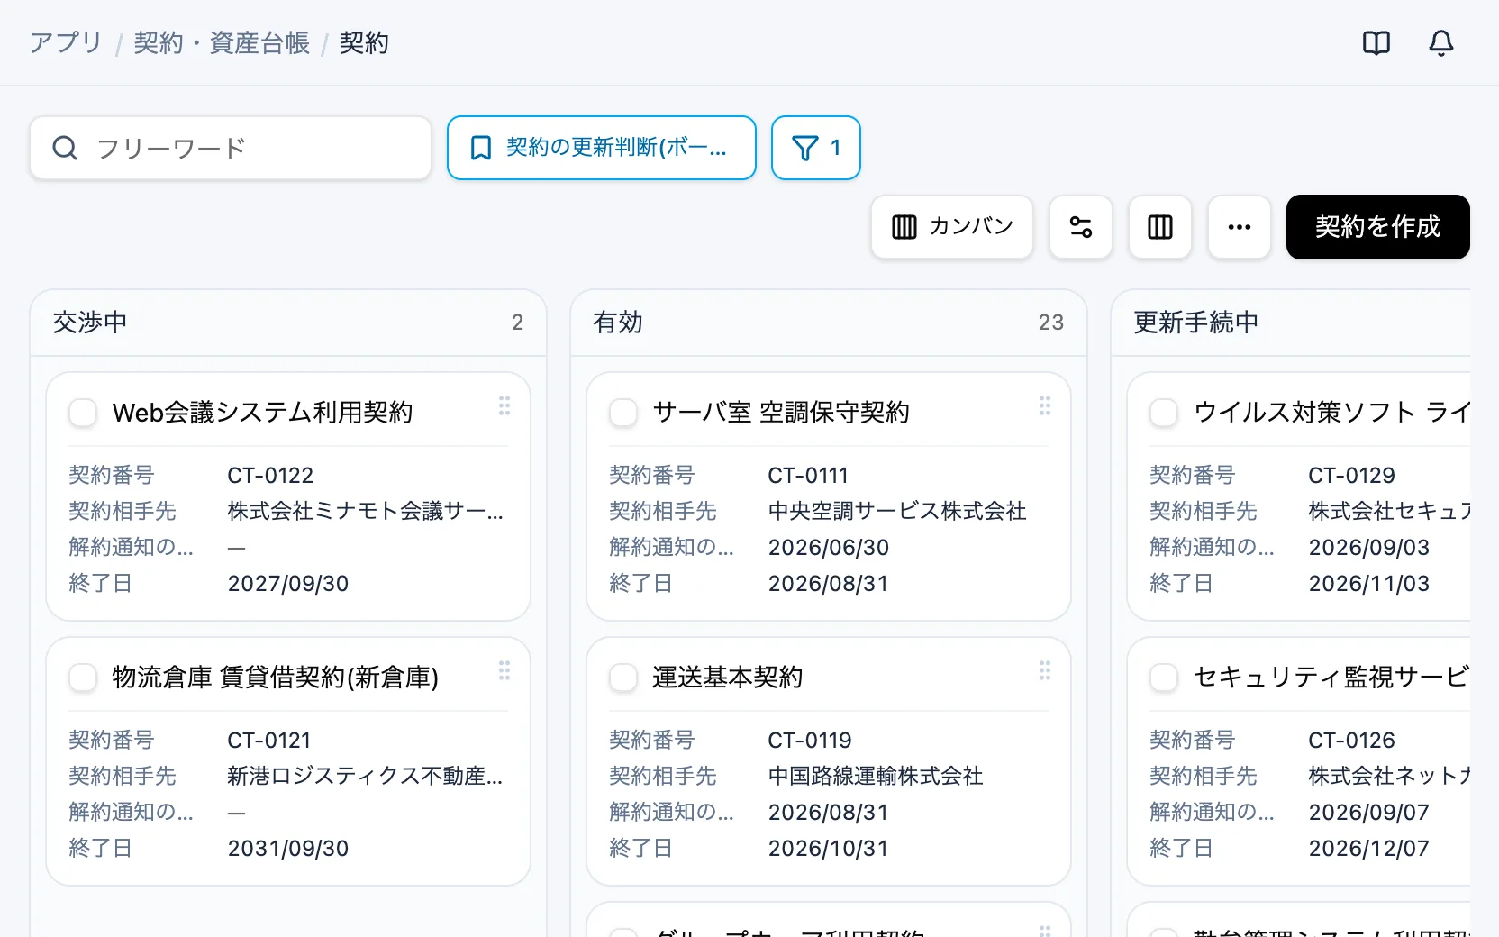Viewport: 1499px width, 937px height.
Task: Open the Web会議システム利用契約 card title
Action: (x=262, y=413)
